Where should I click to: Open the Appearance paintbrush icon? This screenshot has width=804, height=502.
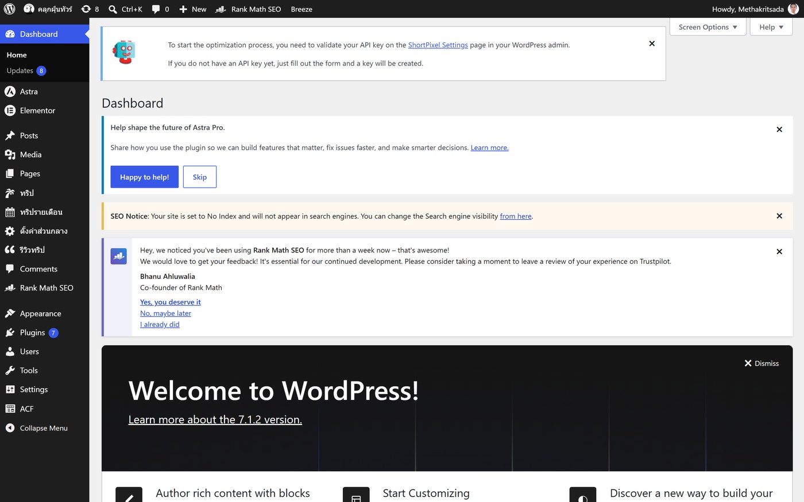click(x=10, y=313)
